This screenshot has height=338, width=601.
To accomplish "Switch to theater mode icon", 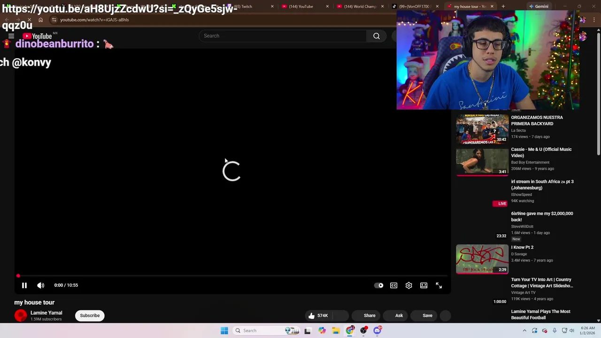I will 424,285.
